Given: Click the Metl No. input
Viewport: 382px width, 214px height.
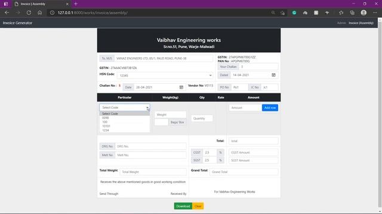Looking at the screenshot, I should point(150,155).
